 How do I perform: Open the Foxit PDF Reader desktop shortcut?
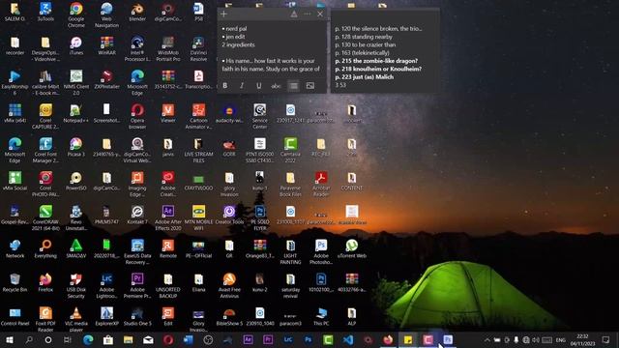click(x=45, y=320)
